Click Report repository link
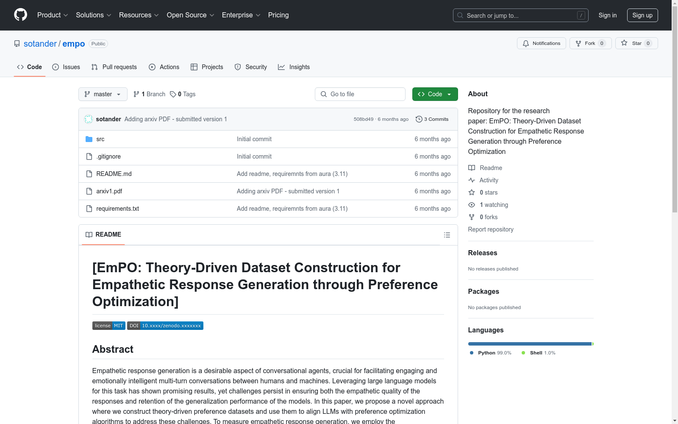678x424 pixels. (x=491, y=229)
